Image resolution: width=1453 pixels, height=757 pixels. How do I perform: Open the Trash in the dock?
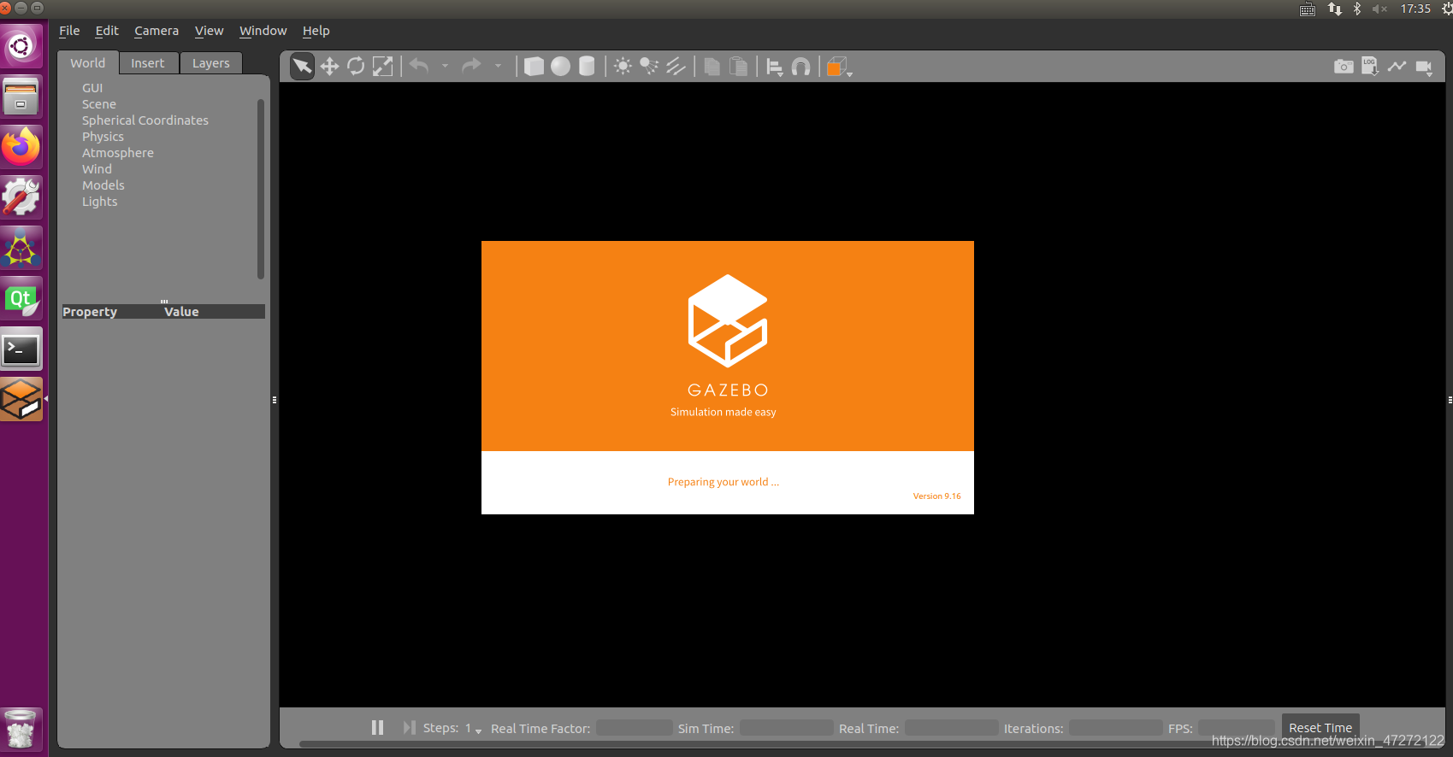(x=21, y=729)
